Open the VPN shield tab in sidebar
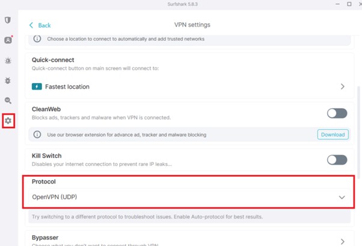Viewport: 362px width, 246px height. (x=8, y=20)
